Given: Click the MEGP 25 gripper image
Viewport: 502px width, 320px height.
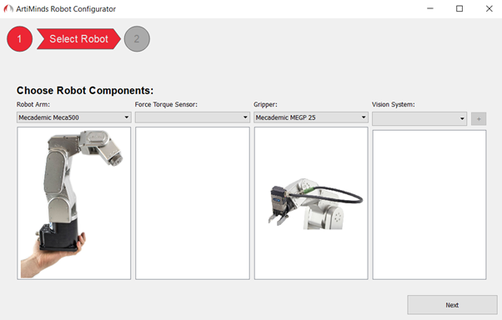Looking at the screenshot, I should click(311, 203).
